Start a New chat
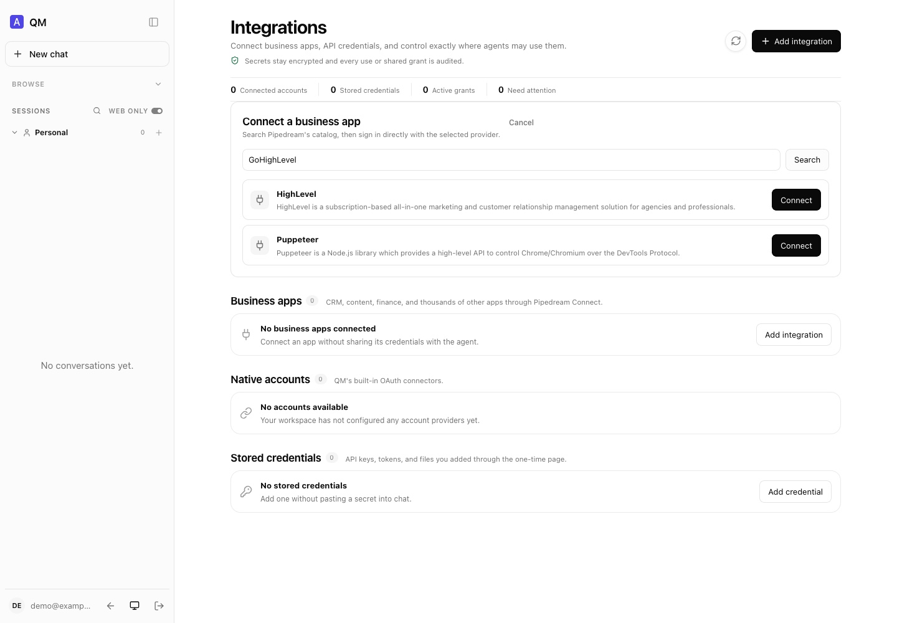The image size is (897, 623). pos(87,54)
